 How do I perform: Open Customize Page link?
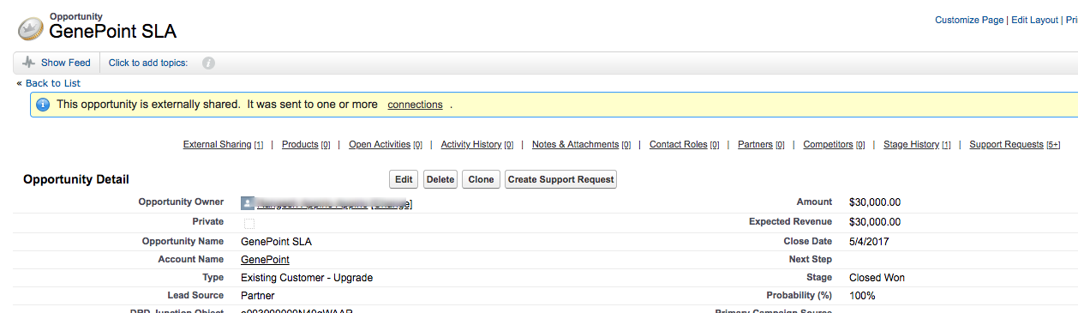[969, 20]
